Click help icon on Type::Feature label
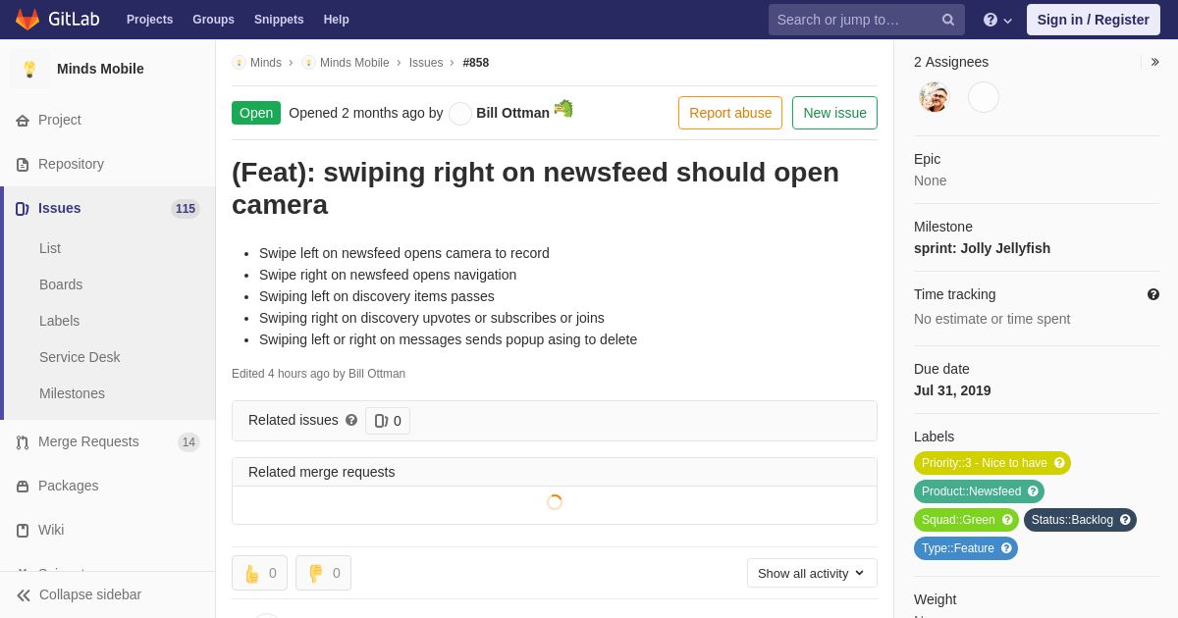The image size is (1178, 618). click(1006, 548)
